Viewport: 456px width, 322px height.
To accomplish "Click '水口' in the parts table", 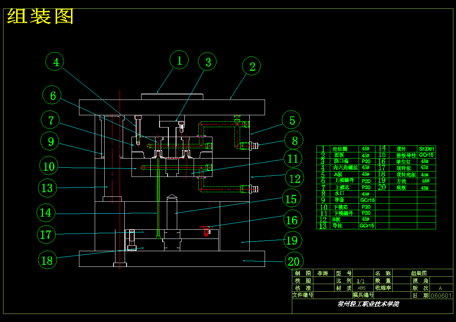I will tap(339, 193).
